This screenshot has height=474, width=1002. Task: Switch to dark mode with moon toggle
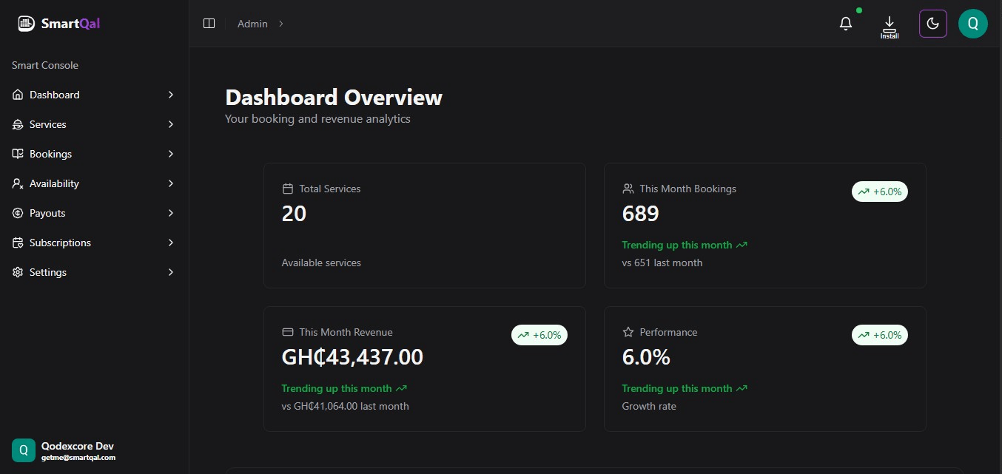coord(932,23)
